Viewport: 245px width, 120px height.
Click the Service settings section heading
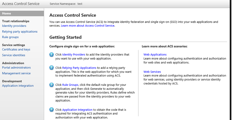tap(13, 45)
